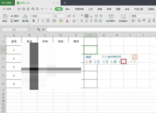The width and height of the screenshot is (156, 113).
Task: Select IME candidate 1 对
Action: pyautogui.click(x=89, y=62)
